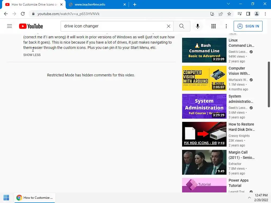Open Linux Command Line video title
Screen dimensions: 271x203
point(241,43)
